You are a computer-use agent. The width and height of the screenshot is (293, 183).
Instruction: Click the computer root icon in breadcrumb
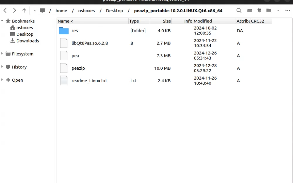point(42,11)
